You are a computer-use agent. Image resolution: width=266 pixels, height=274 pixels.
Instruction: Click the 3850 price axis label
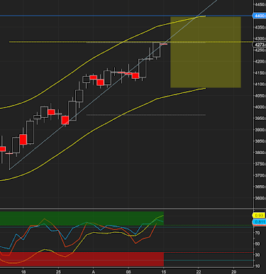(261, 141)
